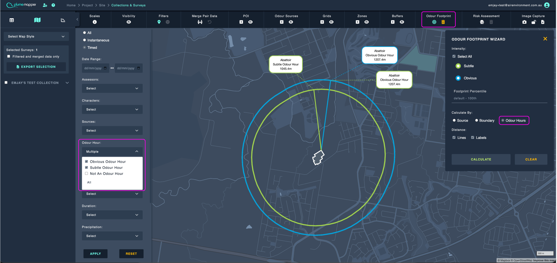Viewport: 557px width, 263px height.
Task: Add a new Zone with plus icon
Action: point(358,22)
